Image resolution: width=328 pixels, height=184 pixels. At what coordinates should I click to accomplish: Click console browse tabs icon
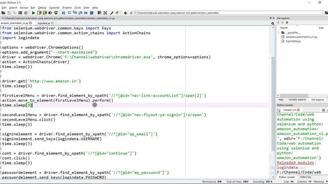[x=278, y=110]
